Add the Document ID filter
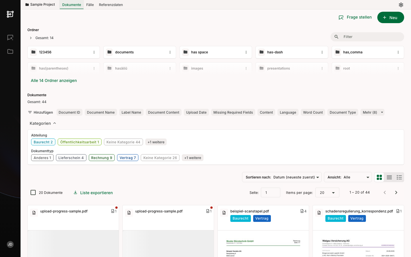The image size is (411, 257). pos(69,113)
